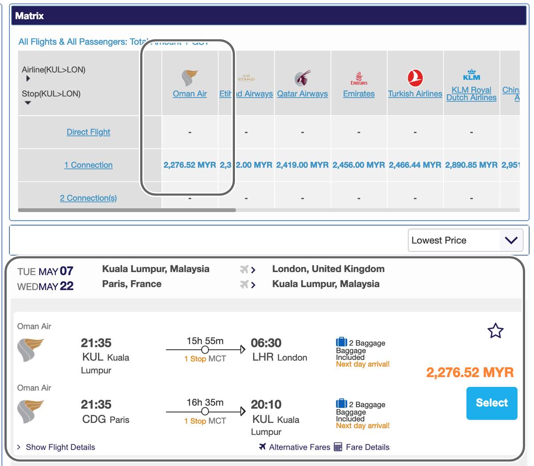Open the Oman Air airline link
This screenshot has width=534, height=466.
click(x=190, y=94)
